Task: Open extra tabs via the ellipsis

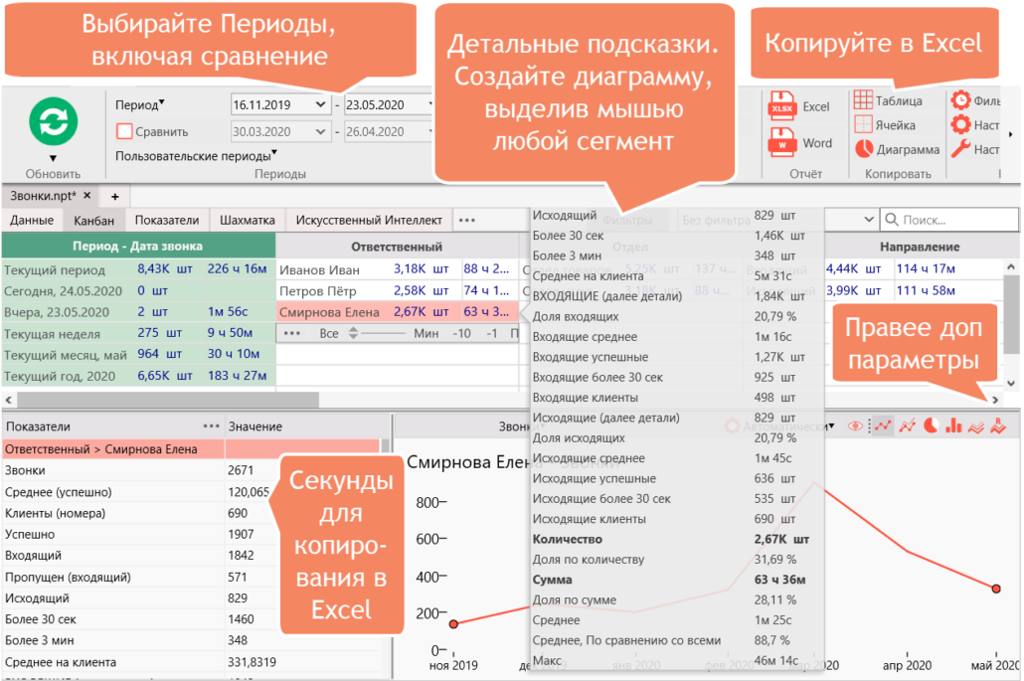Action: pyautogui.click(x=467, y=220)
